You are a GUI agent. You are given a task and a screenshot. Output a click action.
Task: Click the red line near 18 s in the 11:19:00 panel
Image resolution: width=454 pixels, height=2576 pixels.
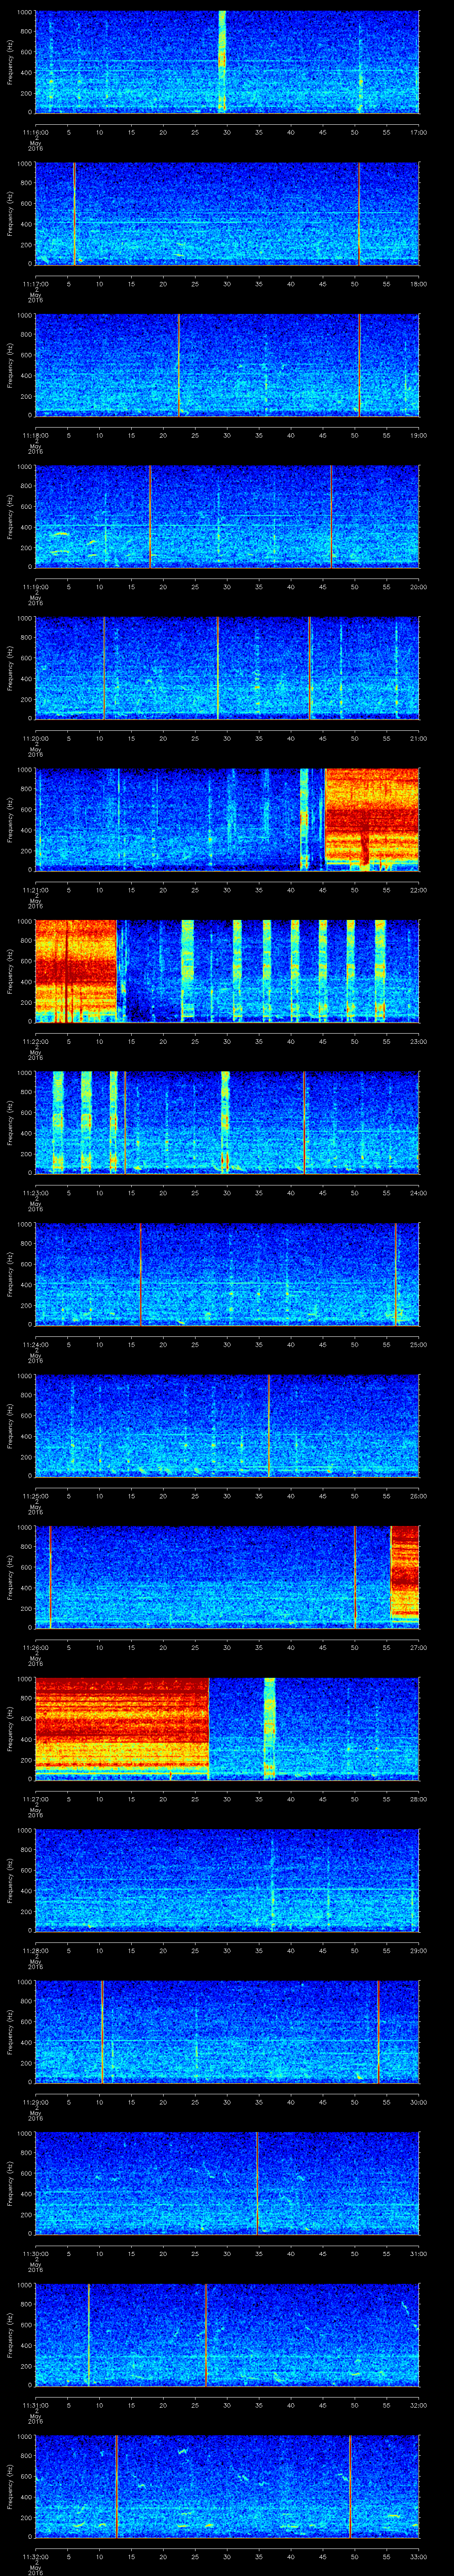(150, 517)
